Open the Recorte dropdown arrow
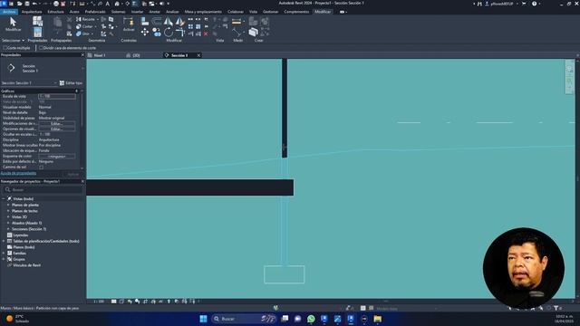 [97, 19]
